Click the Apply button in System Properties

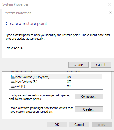(x=102, y=124)
